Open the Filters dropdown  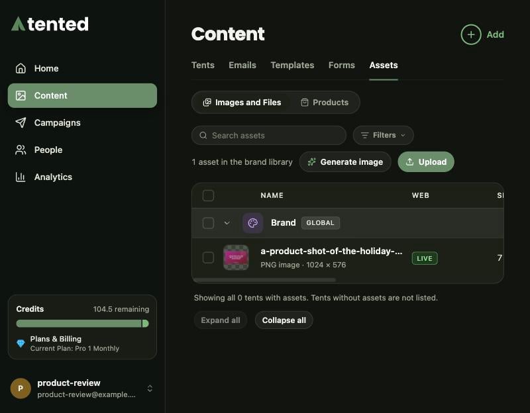tap(384, 135)
